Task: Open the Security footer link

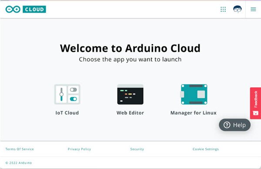Action: [137, 149]
